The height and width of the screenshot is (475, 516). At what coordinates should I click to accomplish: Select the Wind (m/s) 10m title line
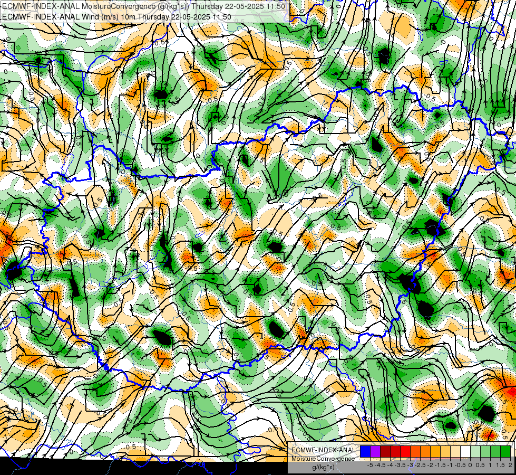(x=116, y=16)
